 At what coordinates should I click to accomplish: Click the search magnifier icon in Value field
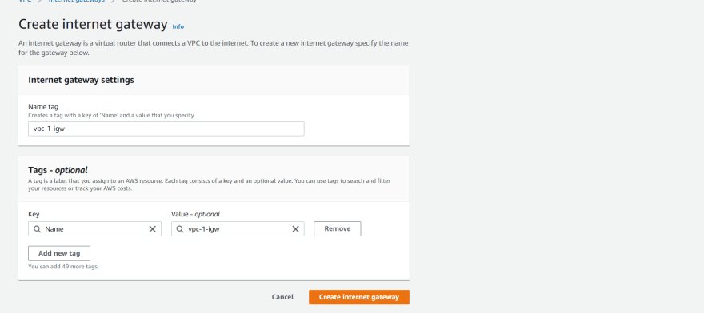(180, 228)
